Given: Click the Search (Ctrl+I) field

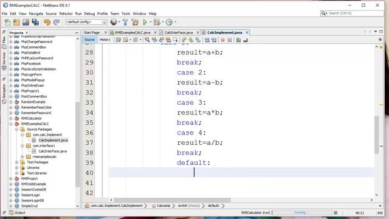Looking at the screenshot, I should tap(352, 13).
